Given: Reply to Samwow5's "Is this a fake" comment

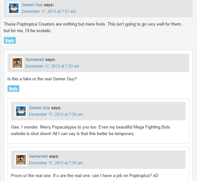Looking at the screenshot, I should [x=13, y=89].
